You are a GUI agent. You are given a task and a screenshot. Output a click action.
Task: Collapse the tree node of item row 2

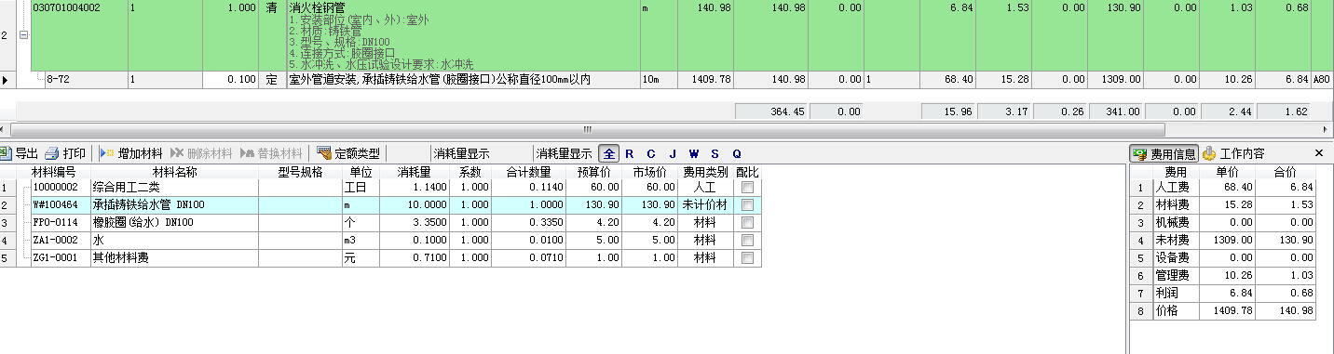pos(23,36)
